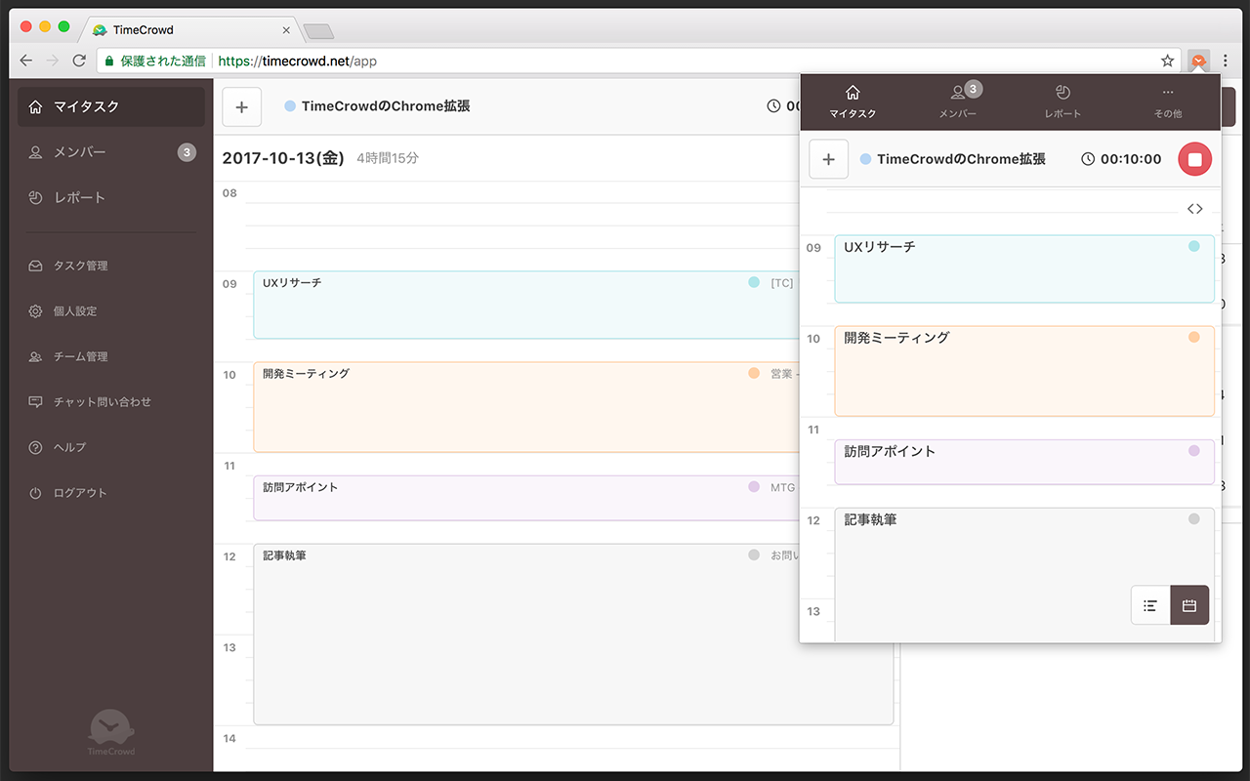The width and height of the screenshot is (1250, 781).
Task: Switch popup to list view
Action: click(1150, 605)
